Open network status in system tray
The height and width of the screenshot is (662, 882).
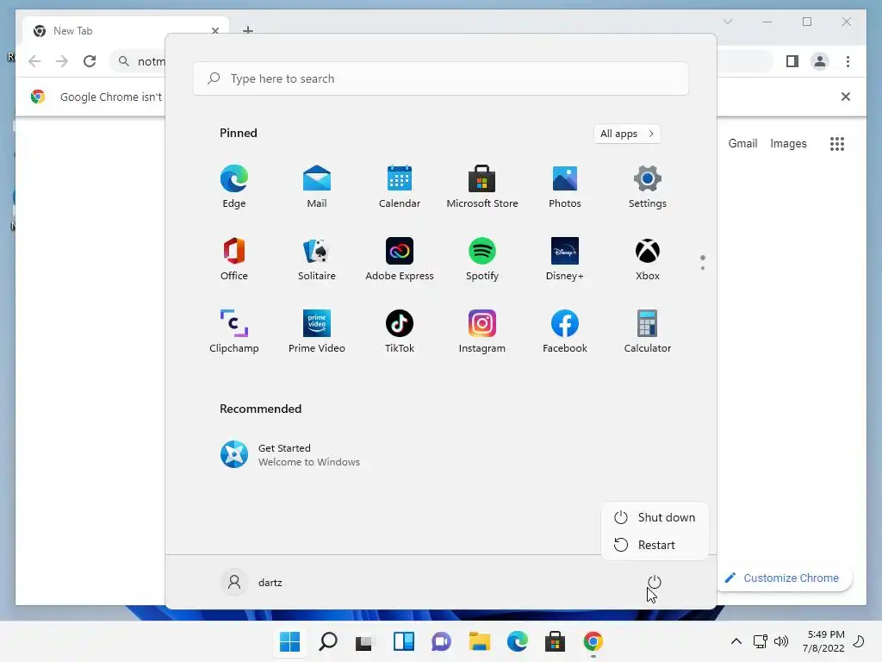click(761, 641)
